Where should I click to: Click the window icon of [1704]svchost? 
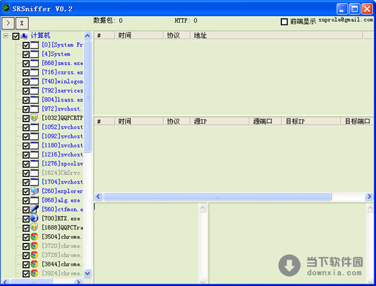coord(34,182)
